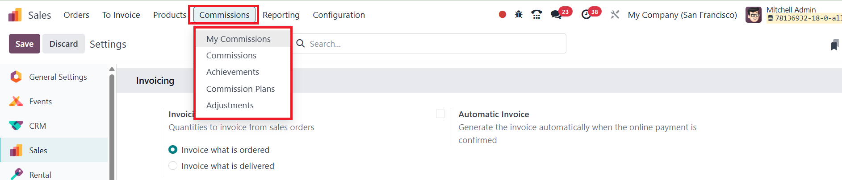
Task: Select Achievements in the Commissions menu
Action: [x=232, y=72]
